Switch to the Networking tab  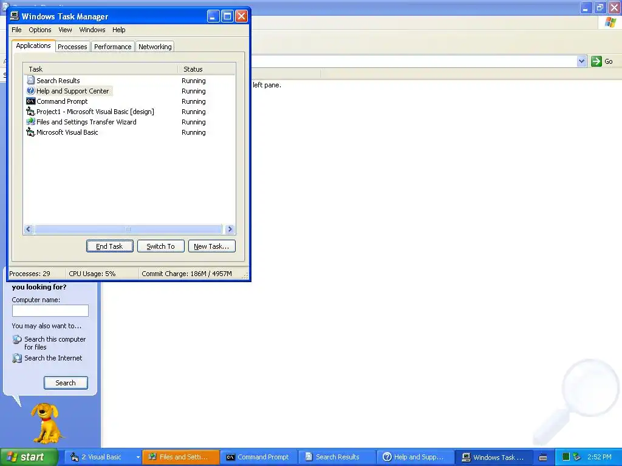click(155, 46)
